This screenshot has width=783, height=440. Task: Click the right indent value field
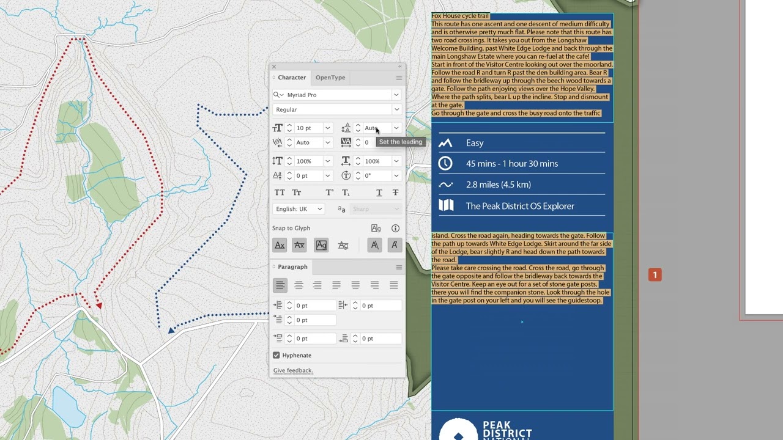point(381,306)
